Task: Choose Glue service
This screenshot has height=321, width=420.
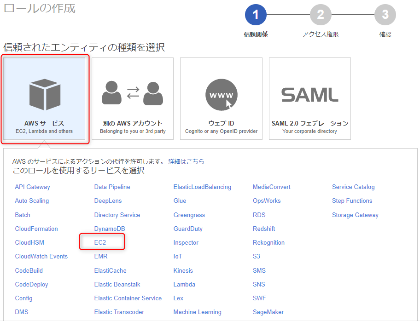Action: 180,201
